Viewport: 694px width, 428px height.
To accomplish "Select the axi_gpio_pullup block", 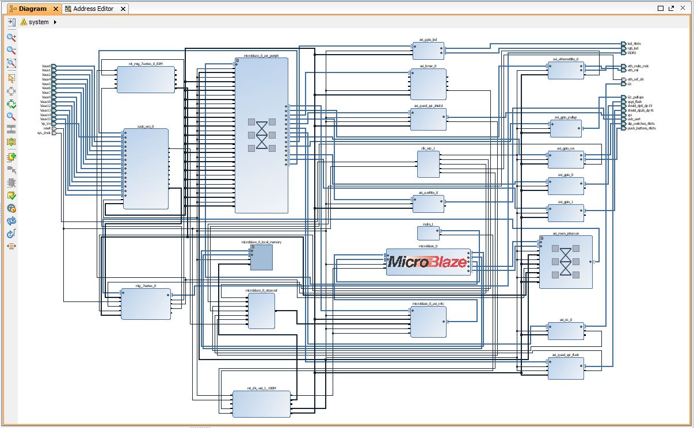I will coord(566,128).
